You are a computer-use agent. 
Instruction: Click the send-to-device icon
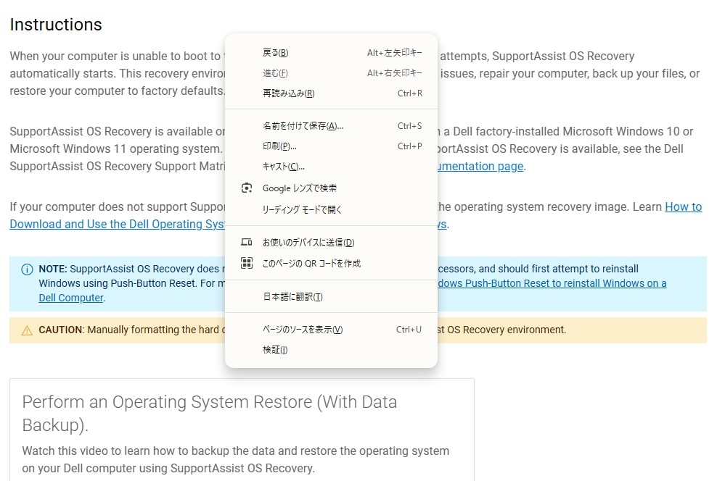[x=247, y=243]
